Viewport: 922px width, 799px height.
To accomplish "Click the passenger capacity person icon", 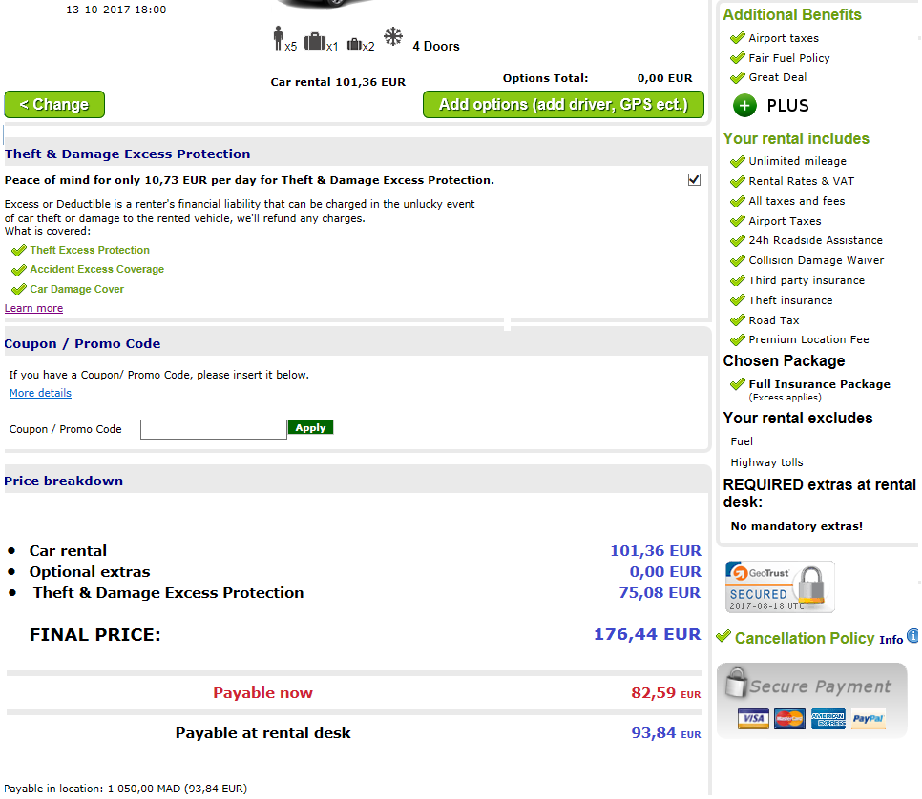I will coord(278,38).
